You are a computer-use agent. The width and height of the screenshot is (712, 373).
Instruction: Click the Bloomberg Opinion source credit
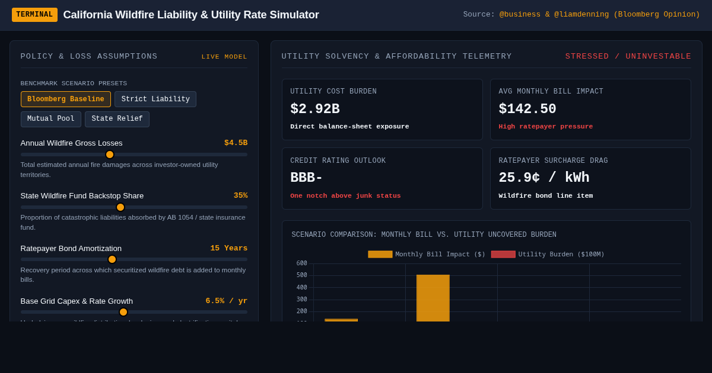point(599,15)
